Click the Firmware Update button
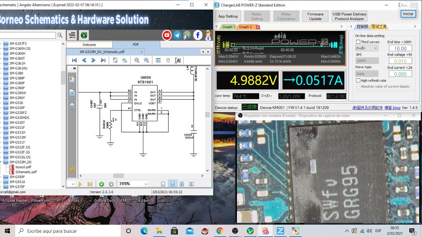422x237 pixels. click(315, 16)
